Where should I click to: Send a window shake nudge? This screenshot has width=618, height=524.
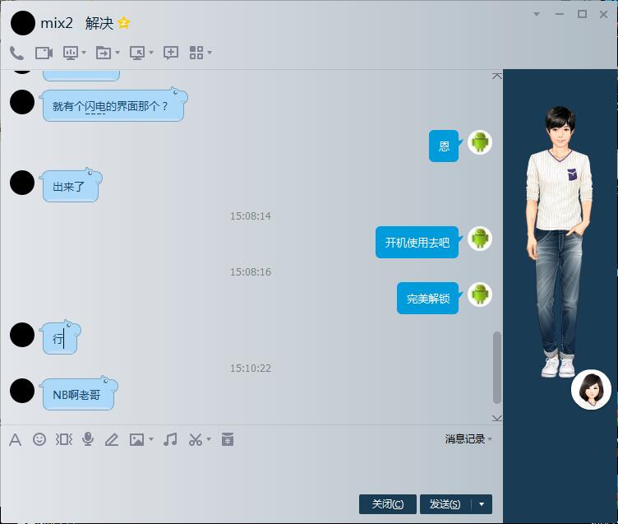(63, 439)
